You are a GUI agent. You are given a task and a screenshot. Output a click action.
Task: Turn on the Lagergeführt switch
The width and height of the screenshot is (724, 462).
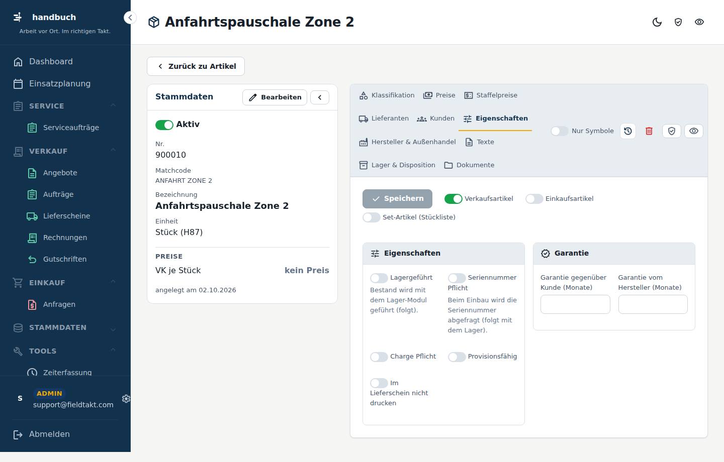click(379, 278)
